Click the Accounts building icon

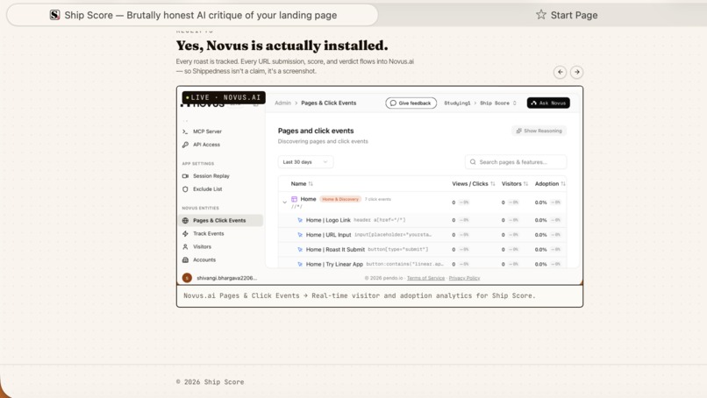(x=185, y=260)
